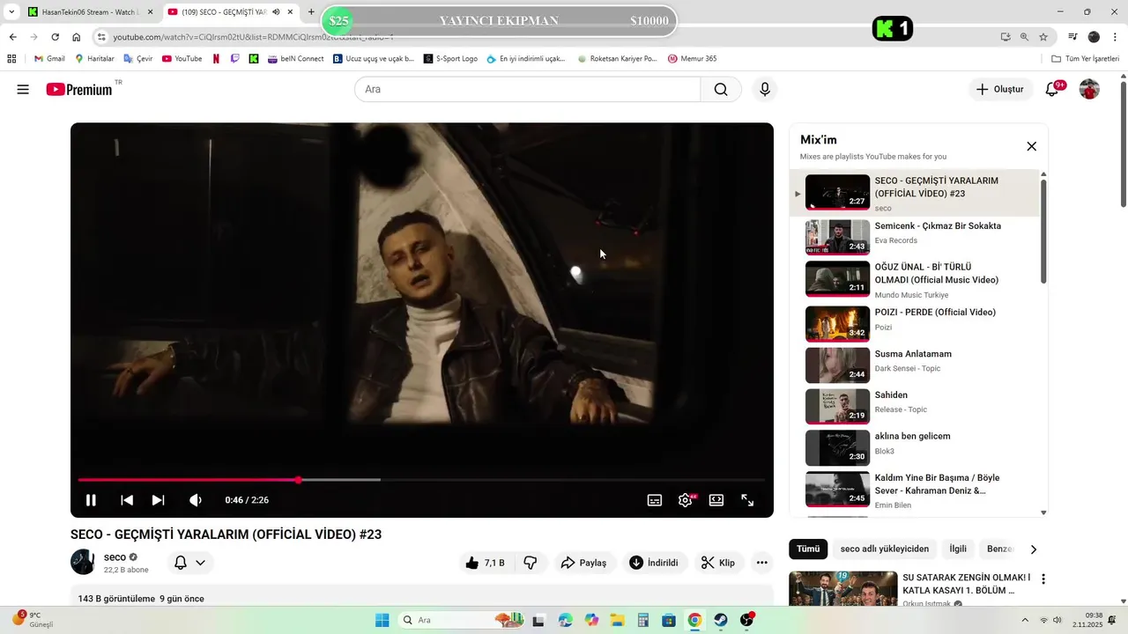
Task: Open Windows Start menu
Action: click(382, 620)
